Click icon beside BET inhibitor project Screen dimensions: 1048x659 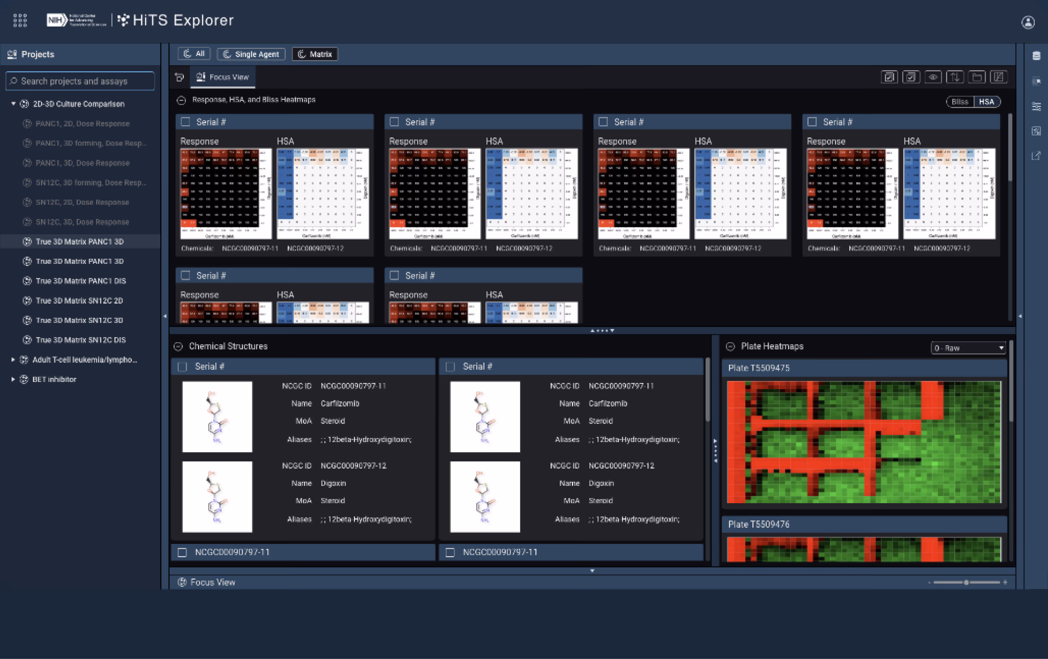(x=24, y=379)
